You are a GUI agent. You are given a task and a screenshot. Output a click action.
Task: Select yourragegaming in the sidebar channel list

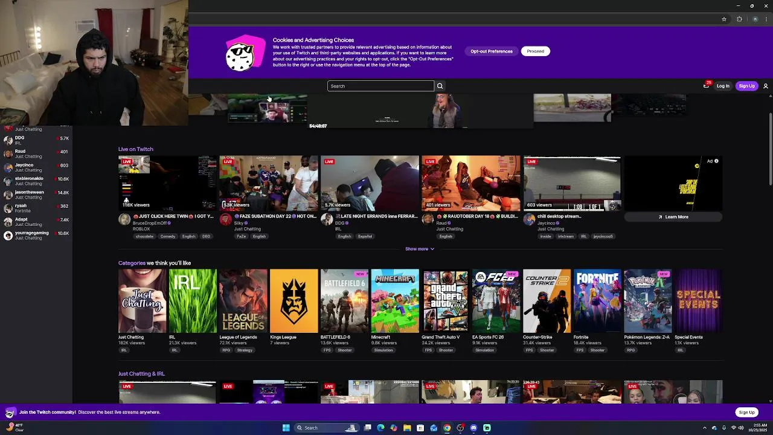coord(36,235)
